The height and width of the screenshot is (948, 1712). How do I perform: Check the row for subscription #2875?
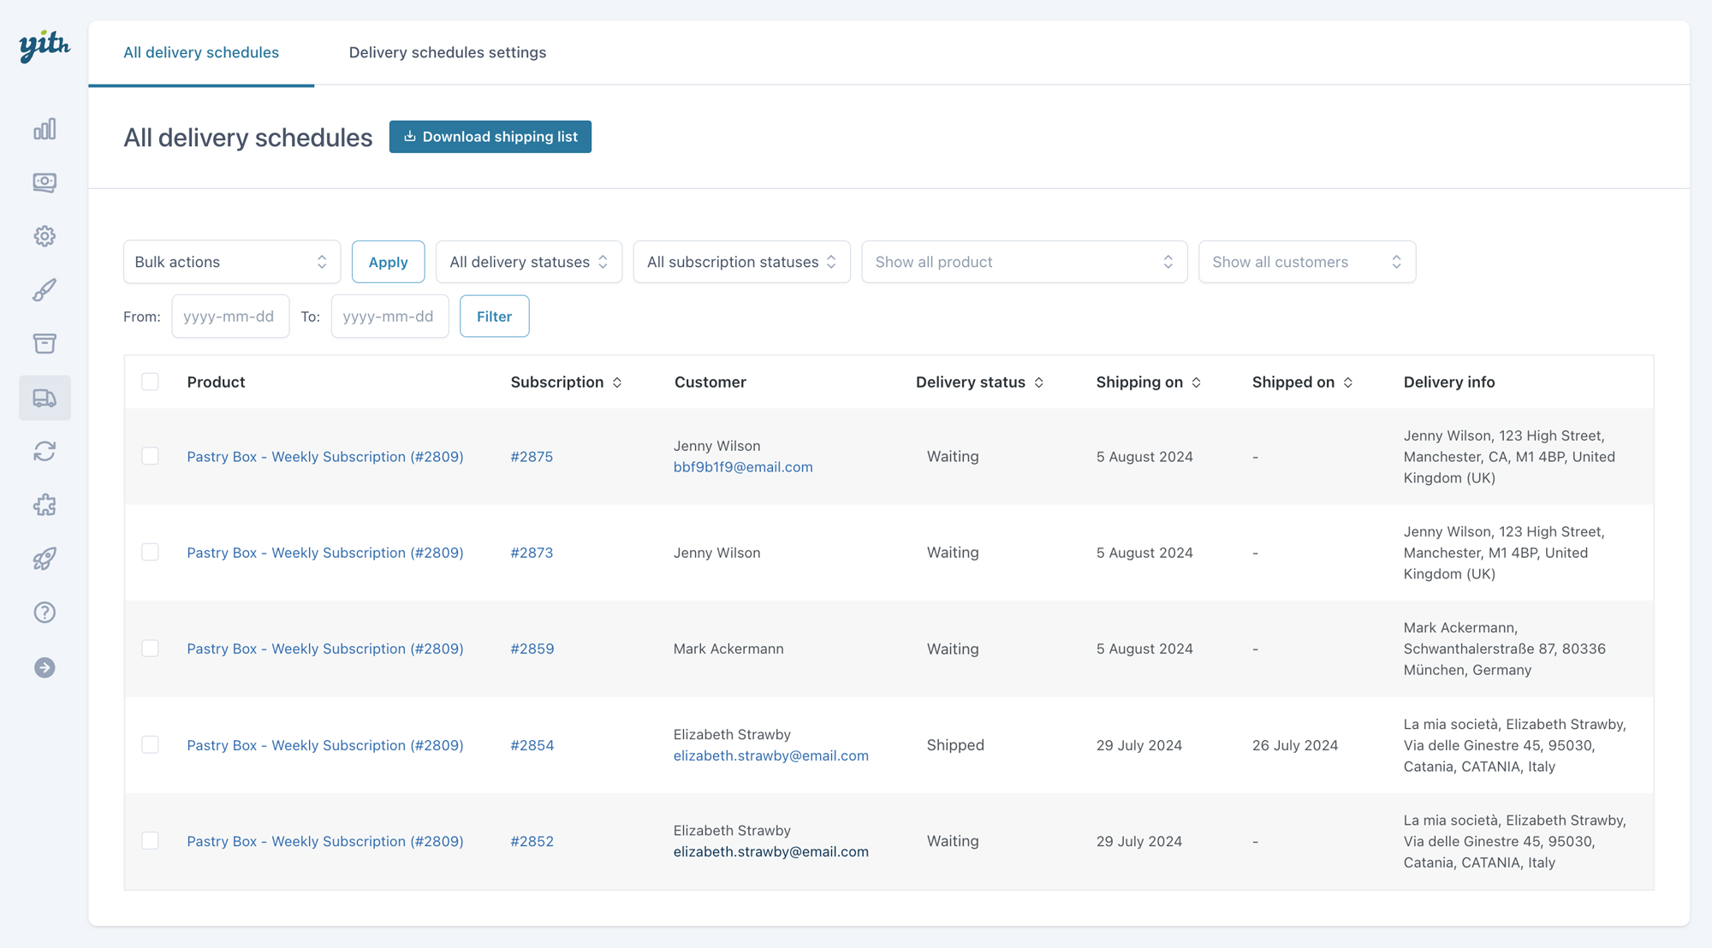pos(150,456)
